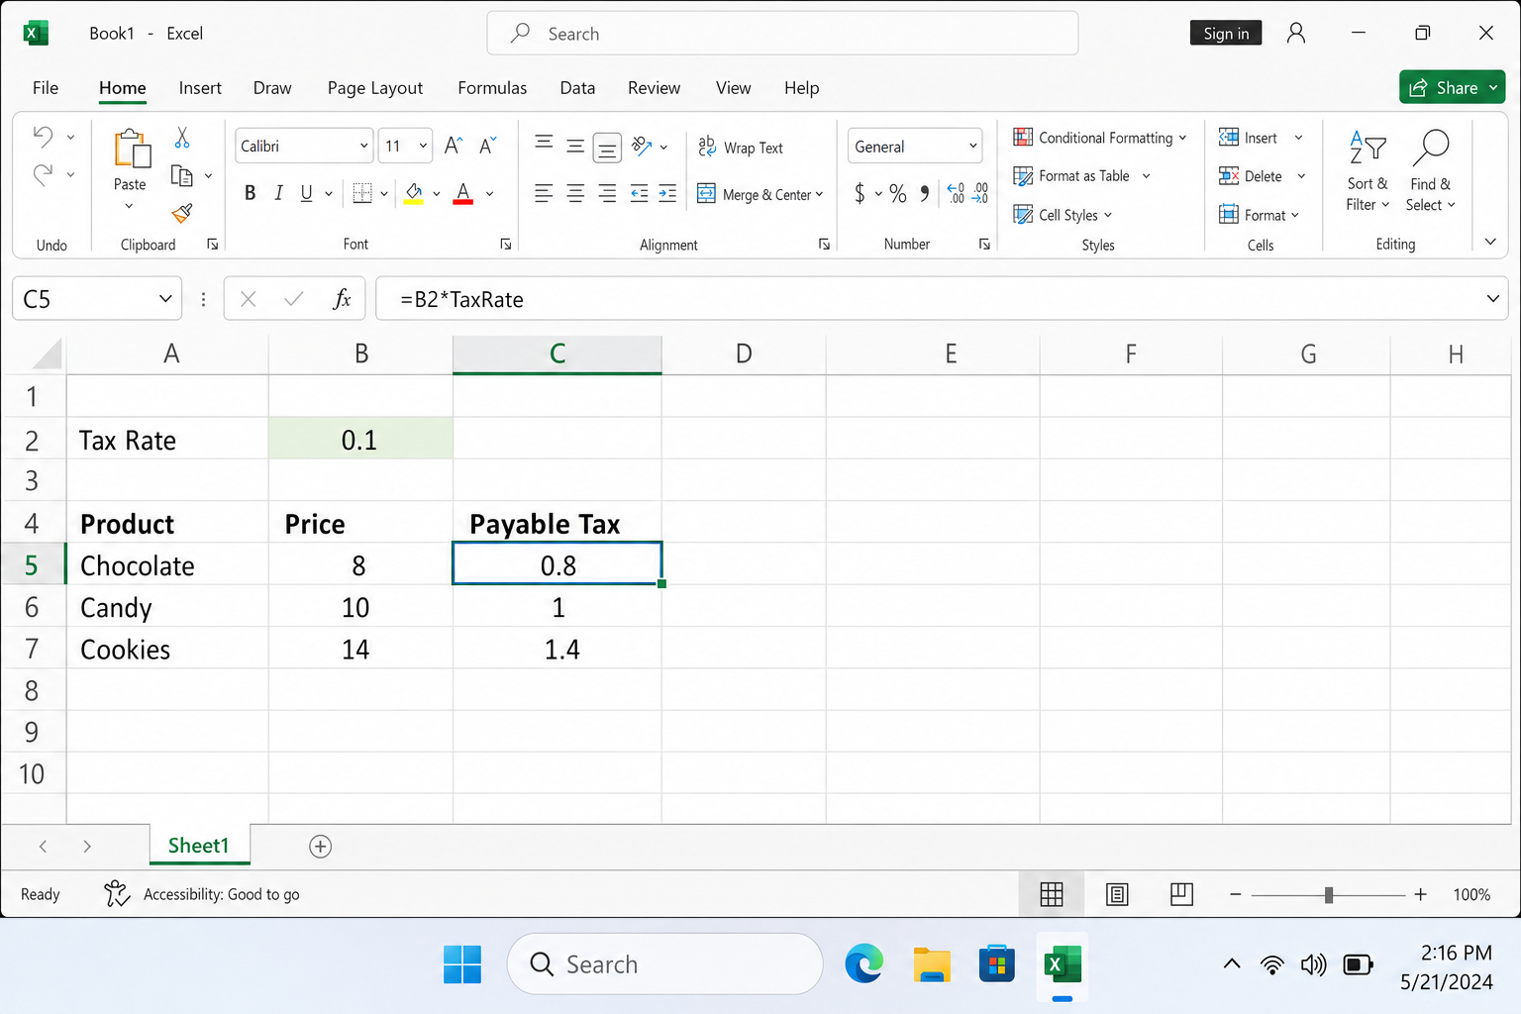Screen dimensions: 1521x1014
Task: Click the zoom slider handle
Action: [x=1329, y=894]
